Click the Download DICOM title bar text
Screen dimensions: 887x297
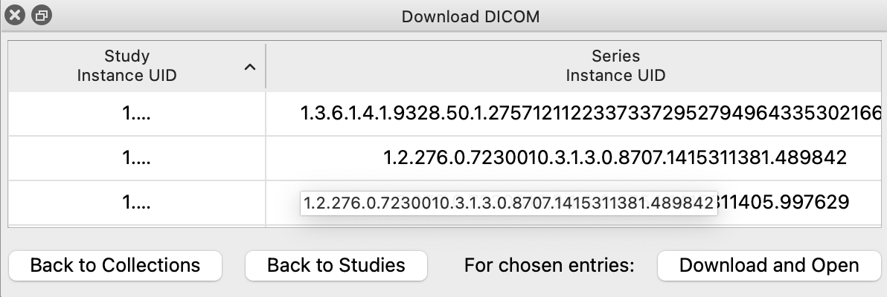click(470, 16)
